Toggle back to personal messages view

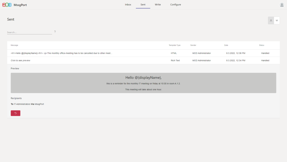pos(271,20)
